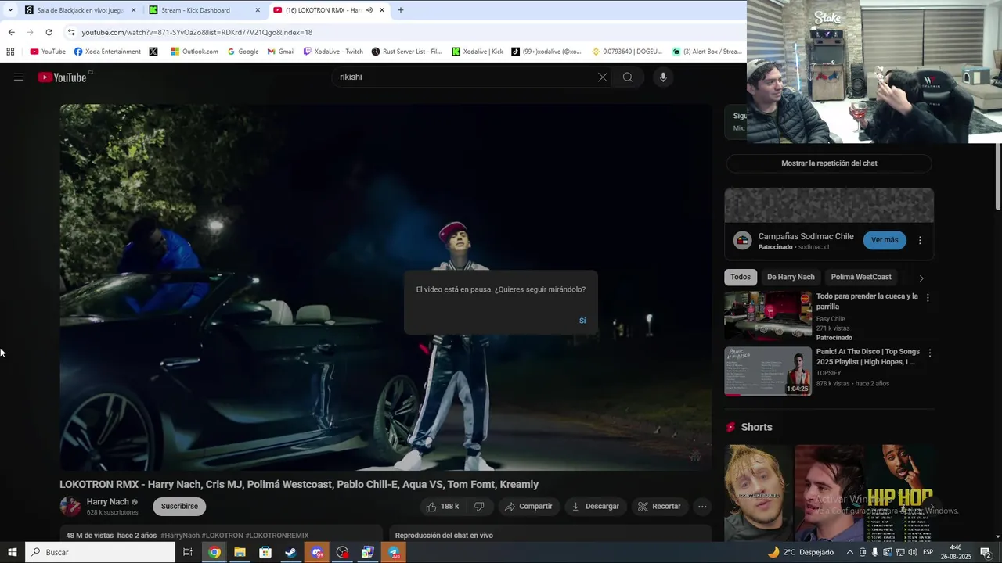
Task: Open Chrome apps grid in bookmarks bar
Action: [x=10, y=52]
